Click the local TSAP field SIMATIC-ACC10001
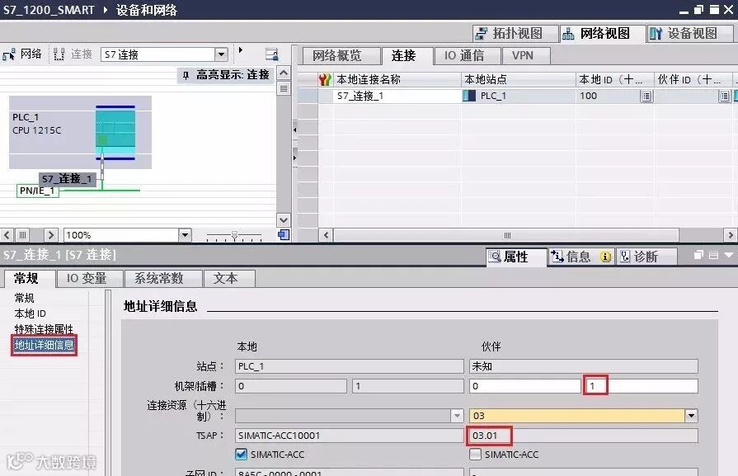 tap(350, 436)
